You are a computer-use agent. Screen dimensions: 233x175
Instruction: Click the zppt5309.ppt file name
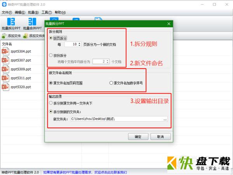(x=21, y=69)
